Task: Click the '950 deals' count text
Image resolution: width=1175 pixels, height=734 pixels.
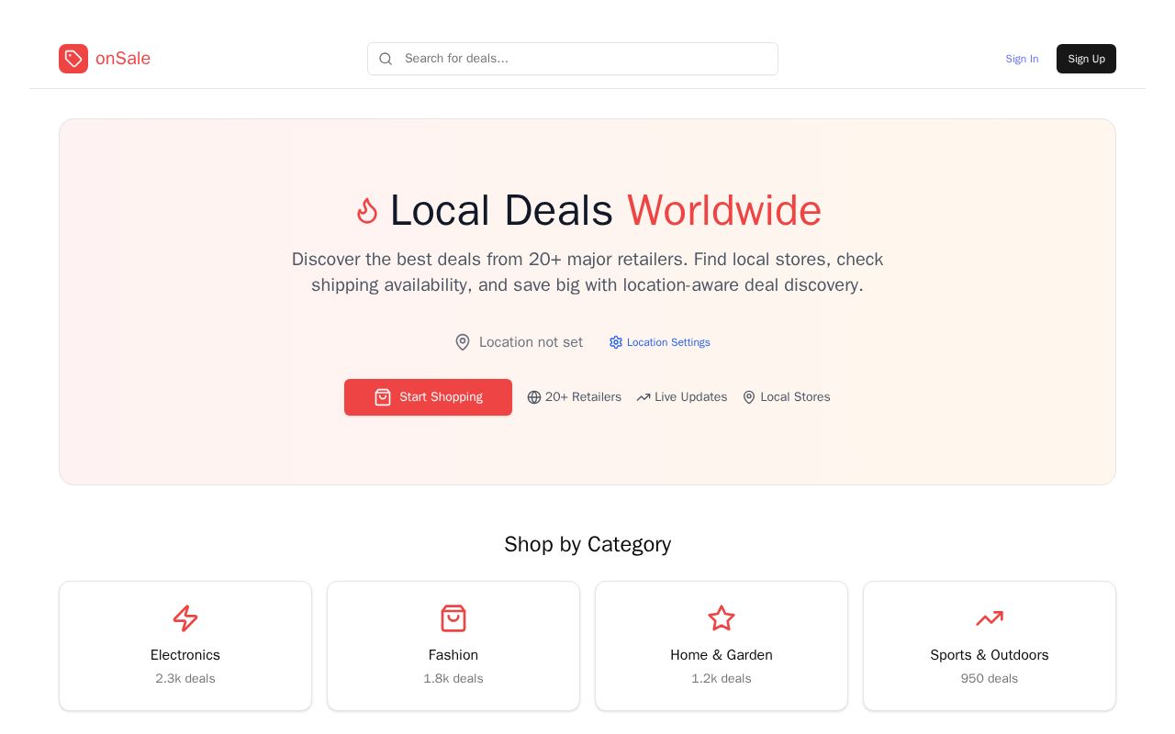Action: pos(990,679)
